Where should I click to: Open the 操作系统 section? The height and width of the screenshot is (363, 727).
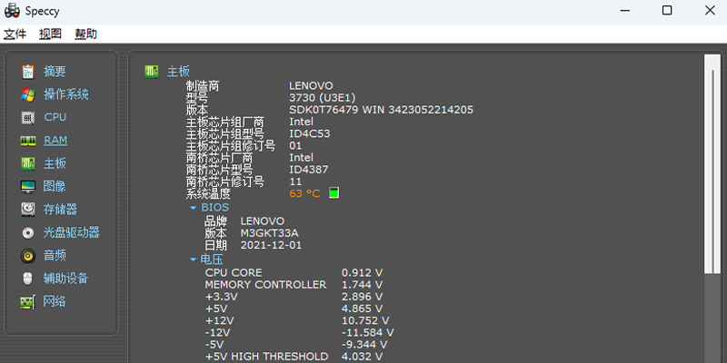click(x=65, y=94)
